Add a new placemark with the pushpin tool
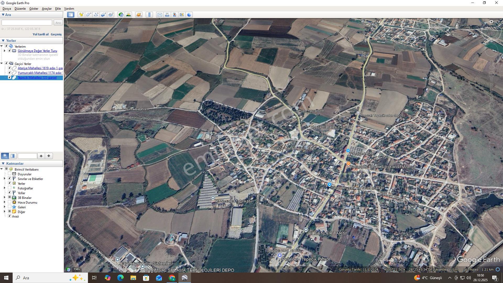Screen dimensions: 503x283 pyautogui.click(x=81, y=15)
